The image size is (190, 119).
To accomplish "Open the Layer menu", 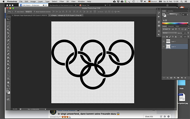I will click(x=40, y=2).
